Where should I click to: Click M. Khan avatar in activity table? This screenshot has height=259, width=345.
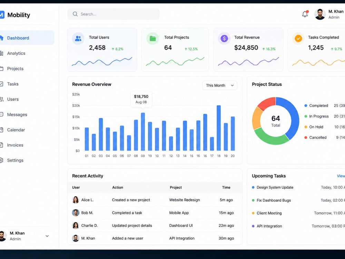click(76, 238)
